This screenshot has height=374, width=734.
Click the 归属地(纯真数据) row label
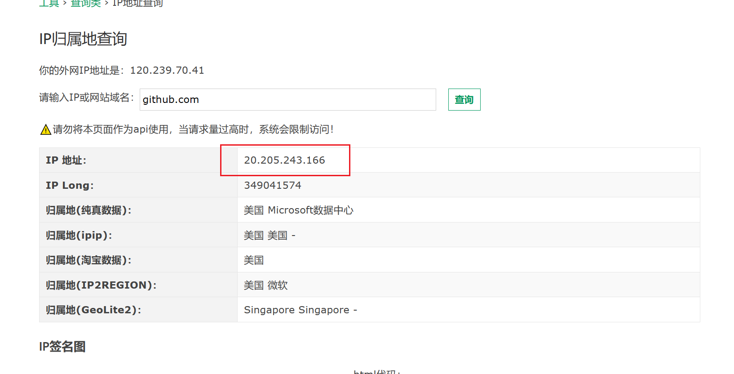coord(88,210)
